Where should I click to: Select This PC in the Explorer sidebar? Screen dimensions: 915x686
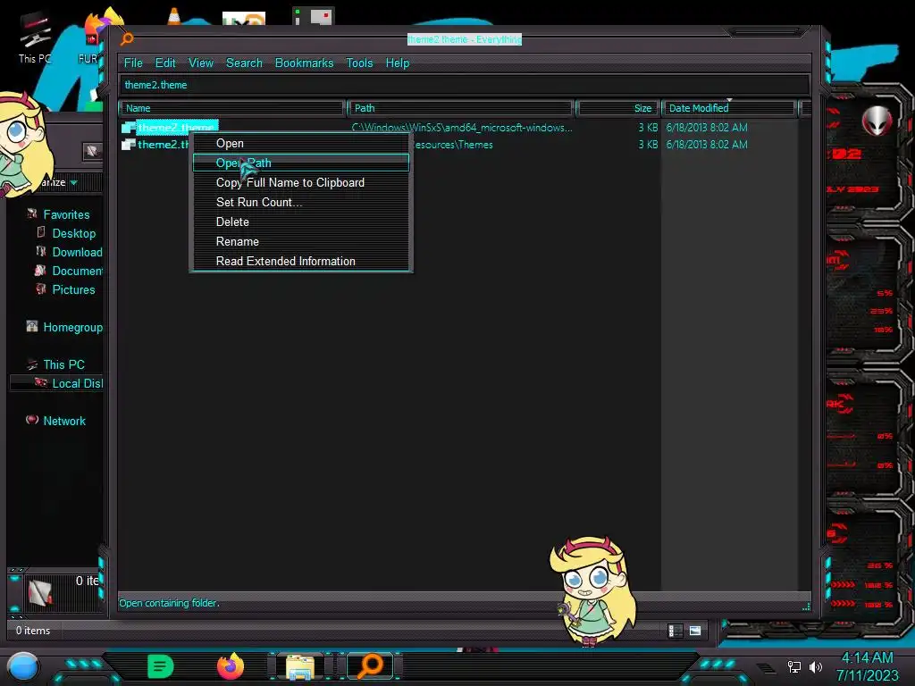(63, 364)
